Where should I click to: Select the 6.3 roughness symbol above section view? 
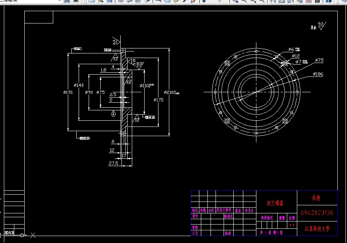coord(116,41)
